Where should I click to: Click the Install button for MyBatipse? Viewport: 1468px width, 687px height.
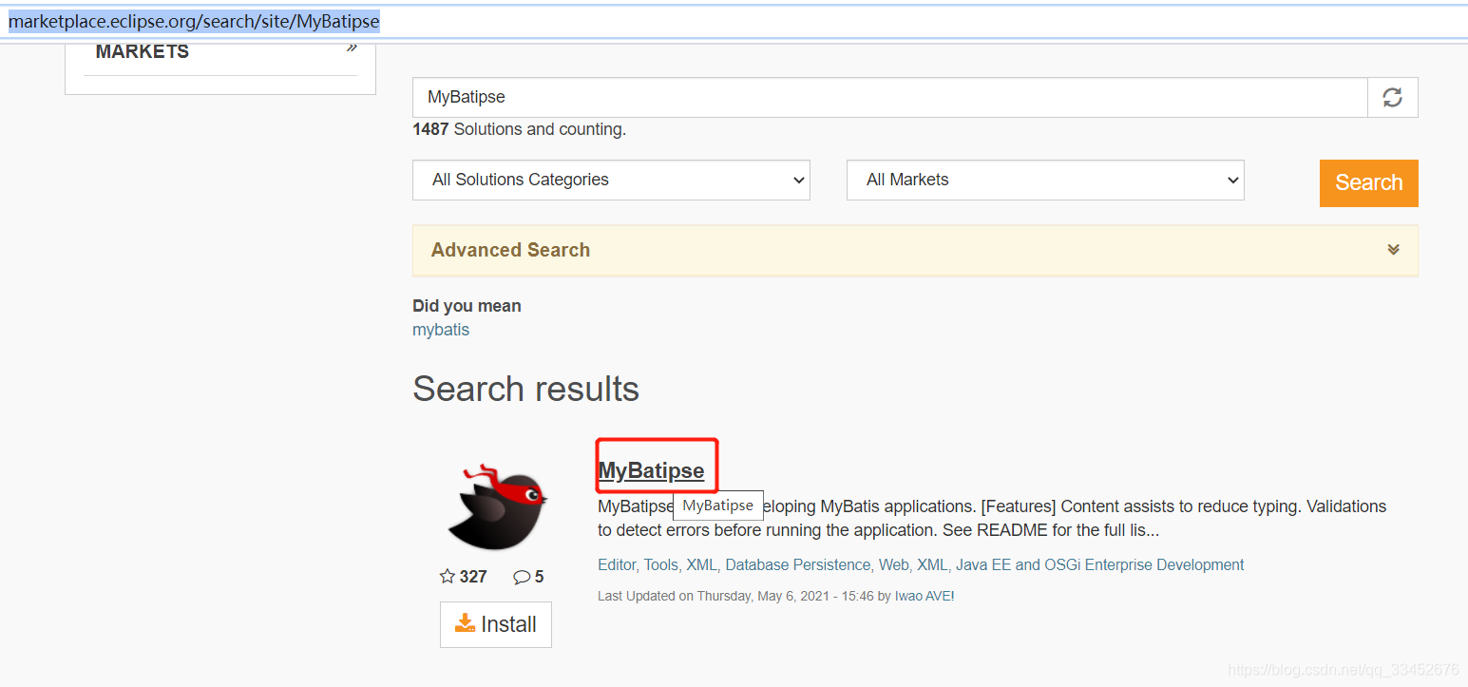[496, 624]
